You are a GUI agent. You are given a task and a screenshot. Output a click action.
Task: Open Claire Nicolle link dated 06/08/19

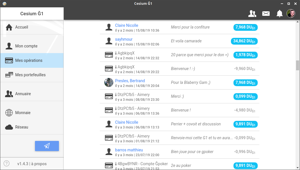127,122
